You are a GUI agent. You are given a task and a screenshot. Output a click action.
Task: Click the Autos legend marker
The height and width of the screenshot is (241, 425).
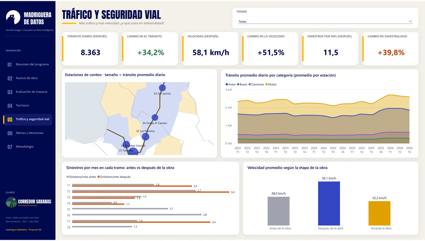click(227, 85)
